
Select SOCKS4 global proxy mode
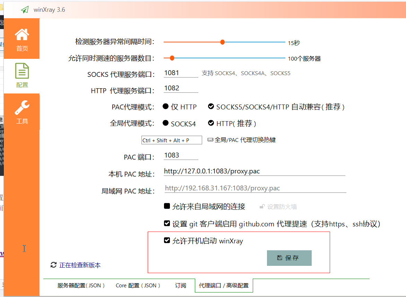(x=165, y=123)
